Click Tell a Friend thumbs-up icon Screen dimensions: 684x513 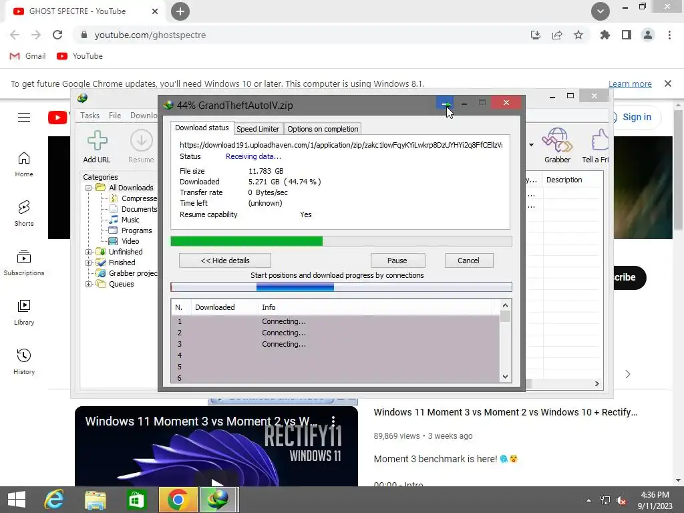600,140
